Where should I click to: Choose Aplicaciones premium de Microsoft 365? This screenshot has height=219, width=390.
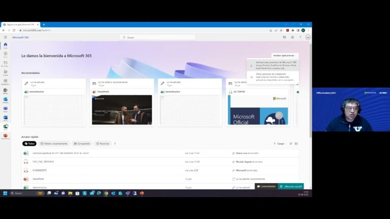(273, 65)
